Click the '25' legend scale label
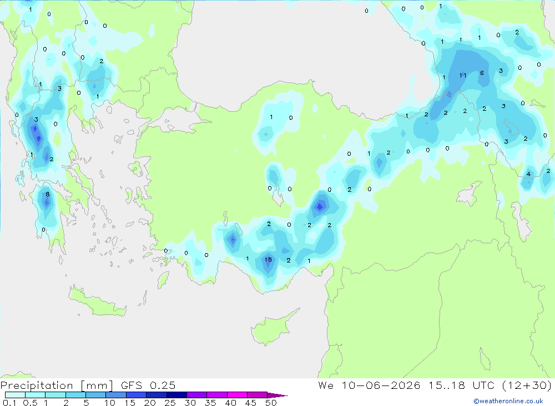 click(170, 403)
